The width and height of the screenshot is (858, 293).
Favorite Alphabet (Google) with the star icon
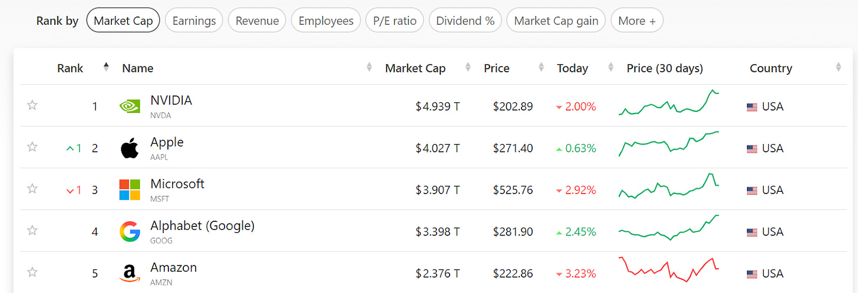tap(32, 231)
